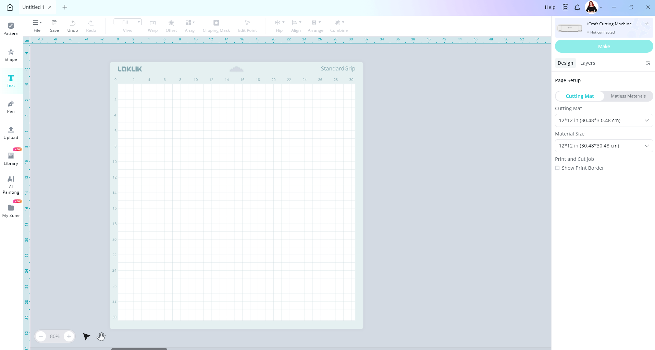The width and height of the screenshot is (655, 350).
Task: Switch page setup to Matless Materials
Action: click(628, 96)
